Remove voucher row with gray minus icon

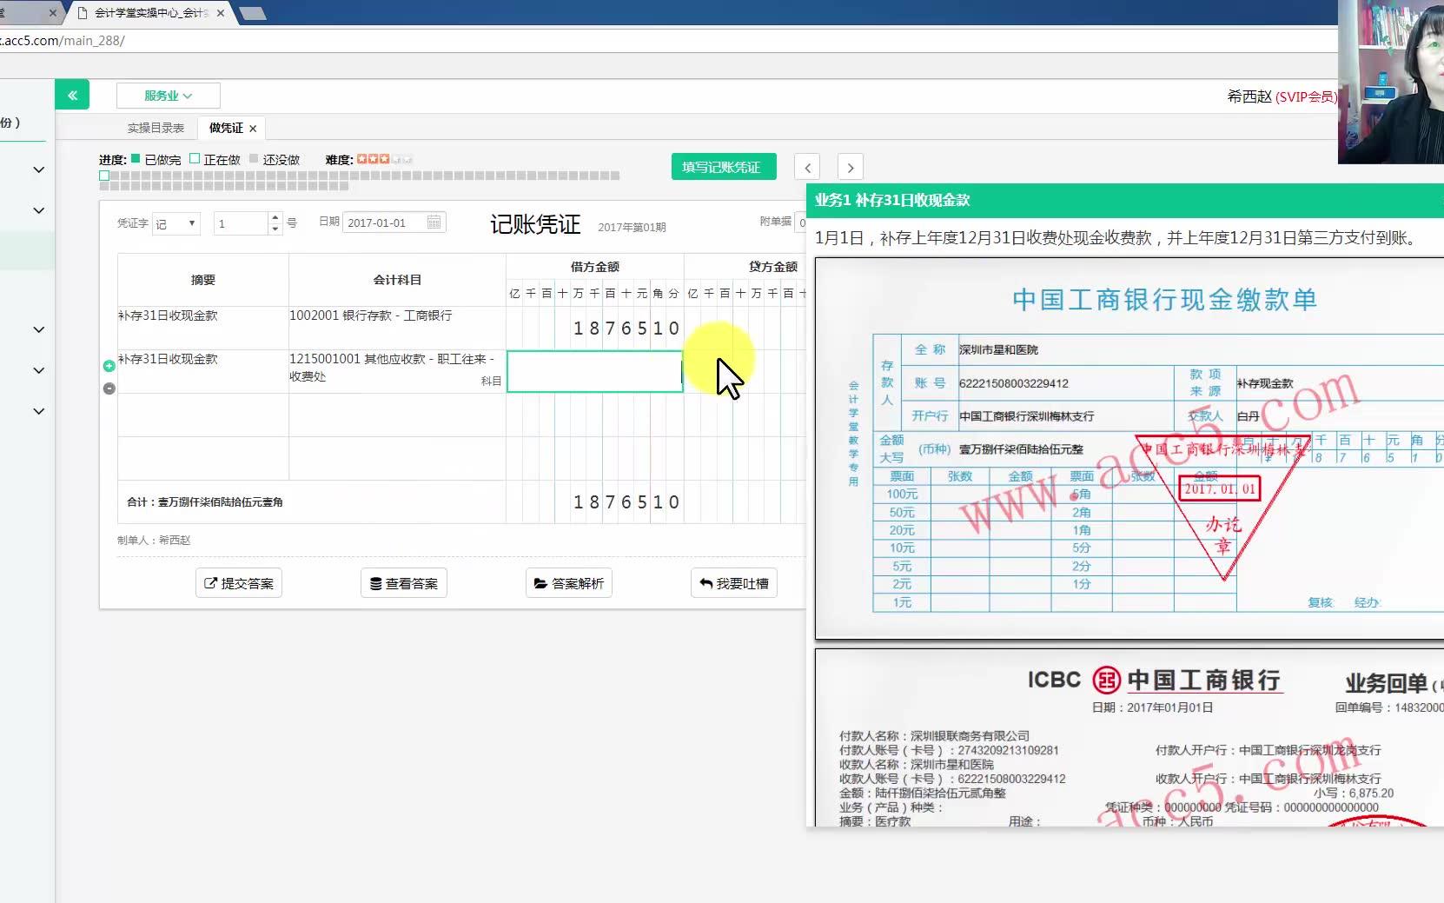click(x=109, y=388)
